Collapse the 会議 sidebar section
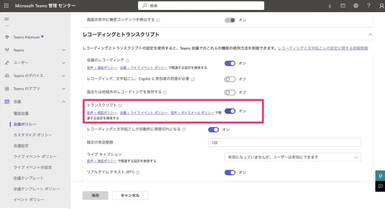The width and height of the screenshot is (385, 209). click(63, 101)
